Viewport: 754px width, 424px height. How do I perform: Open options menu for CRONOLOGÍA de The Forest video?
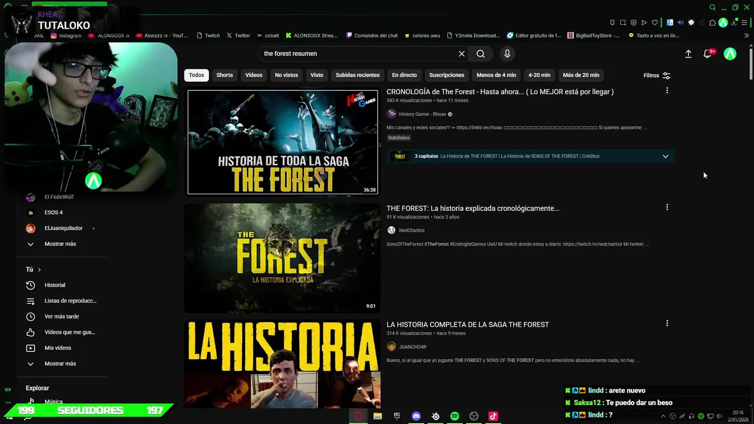pyautogui.click(x=667, y=91)
